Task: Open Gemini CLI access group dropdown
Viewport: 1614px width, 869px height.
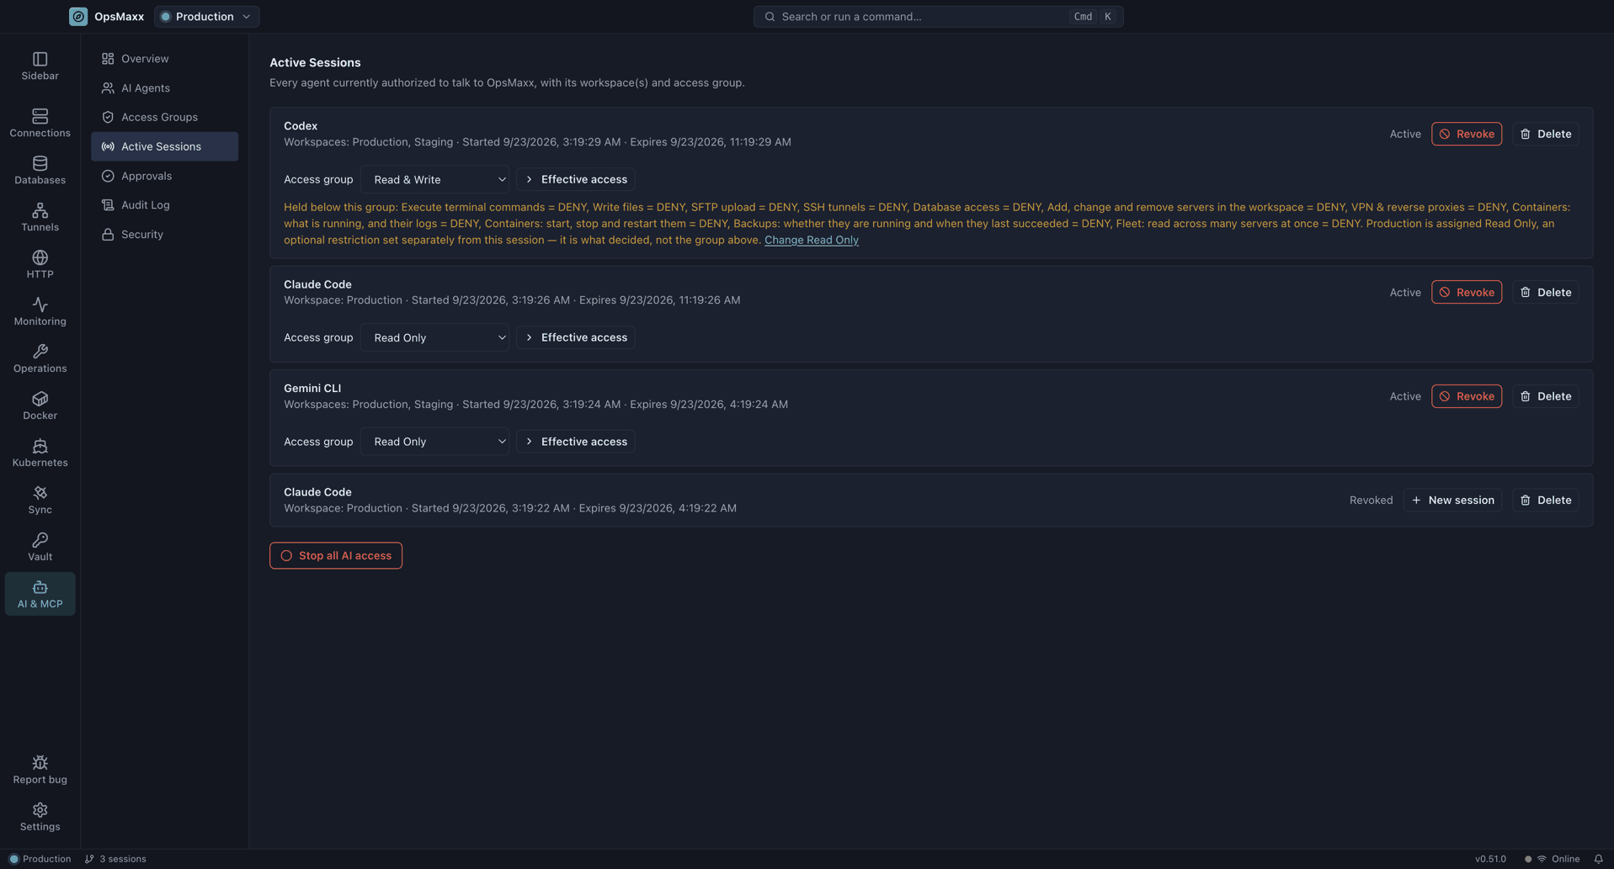Action: pyautogui.click(x=434, y=442)
